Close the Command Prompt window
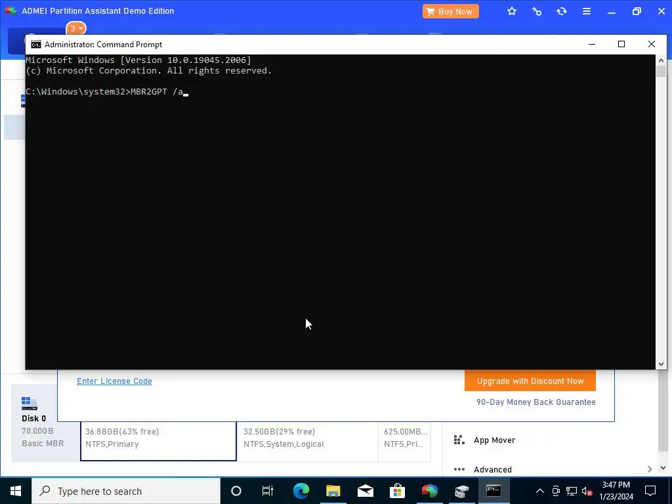Image resolution: width=672 pixels, height=504 pixels. coord(652,44)
